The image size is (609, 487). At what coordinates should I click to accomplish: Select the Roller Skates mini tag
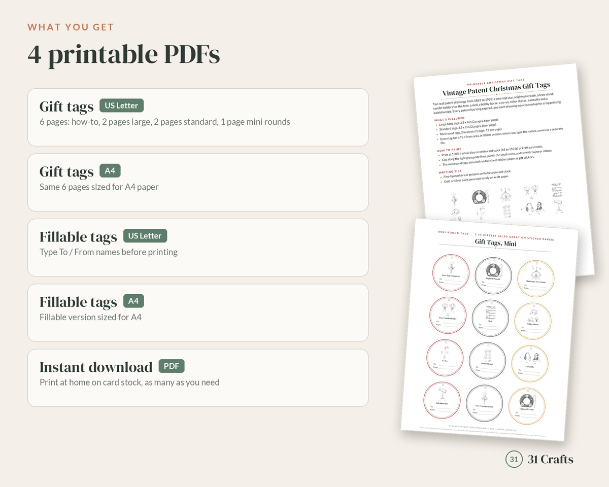pyautogui.click(x=487, y=362)
